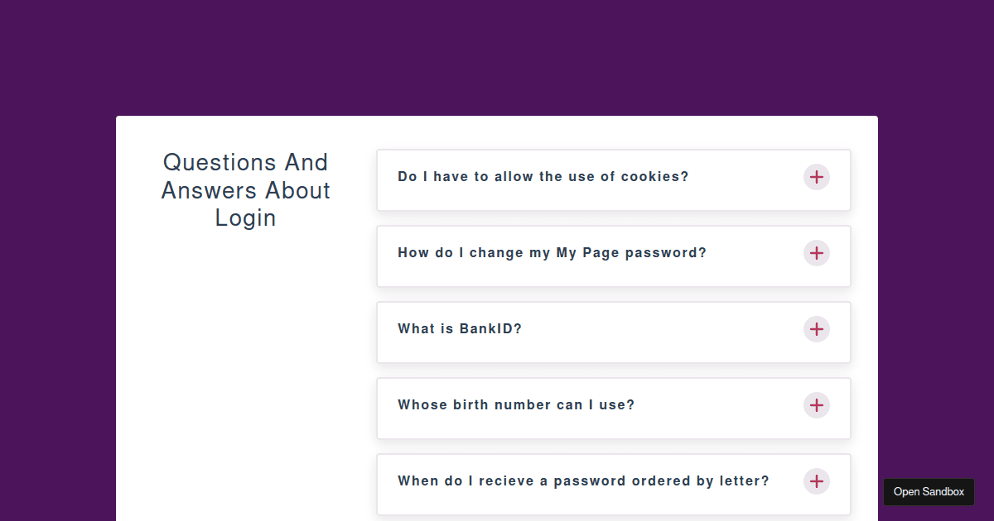Click the circular pink plus button in the first card
This screenshot has height=521, width=994.
(817, 177)
